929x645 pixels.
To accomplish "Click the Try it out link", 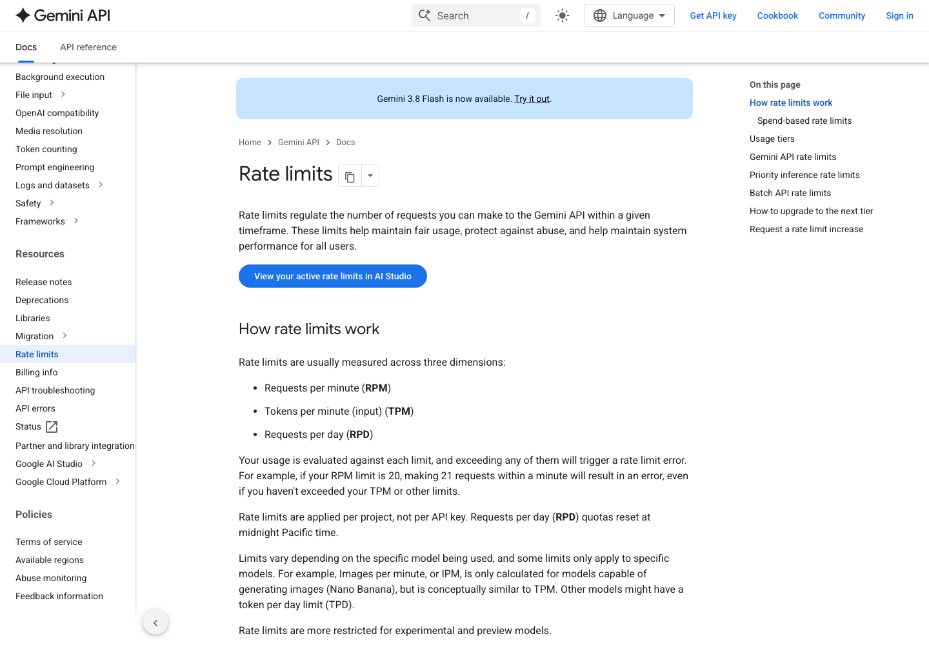I will 532,99.
